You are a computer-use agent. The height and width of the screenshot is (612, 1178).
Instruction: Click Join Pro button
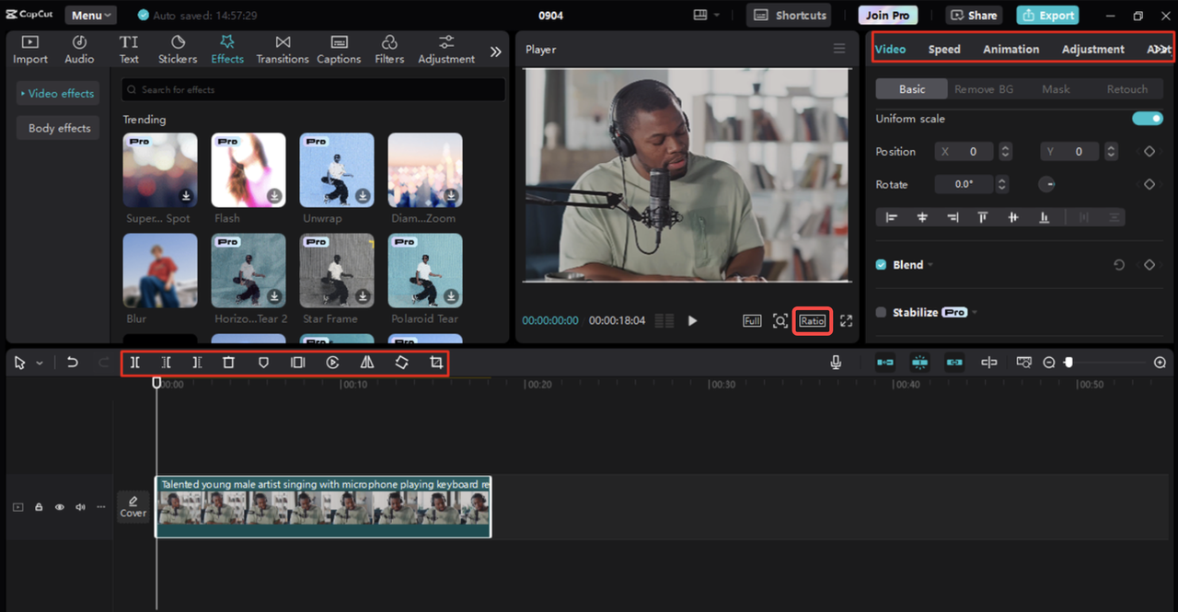click(x=888, y=15)
